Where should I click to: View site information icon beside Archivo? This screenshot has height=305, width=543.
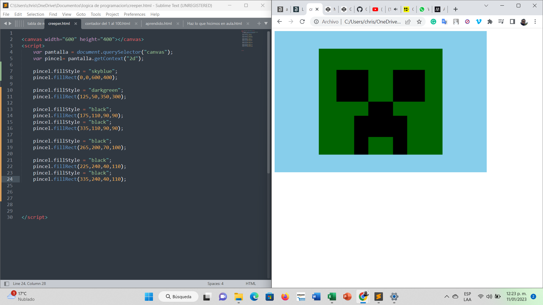tap(316, 22)
